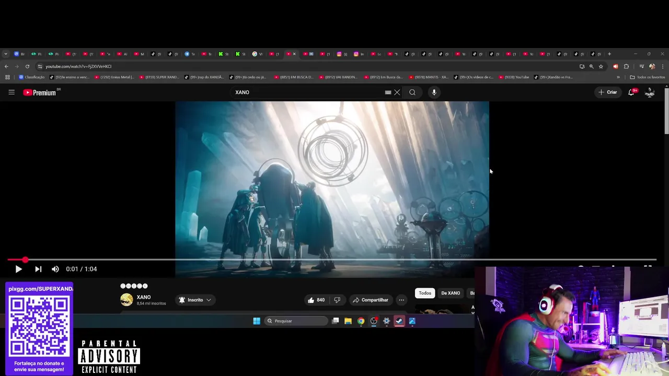Select the De XANO filter chip

pos(451,293)
